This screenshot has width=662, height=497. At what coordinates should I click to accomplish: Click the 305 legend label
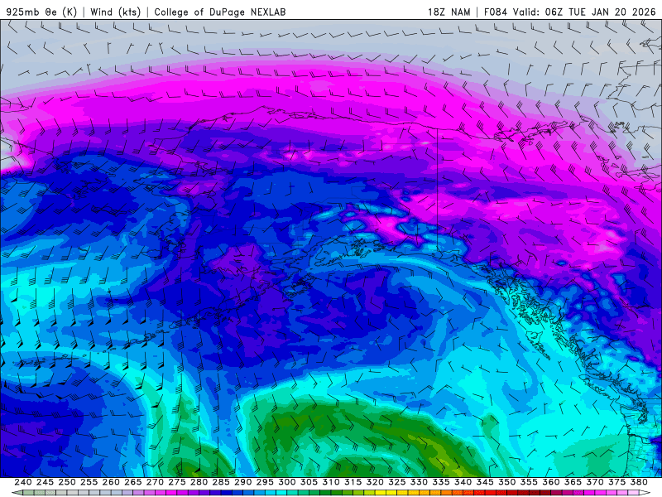[x=309, y=482]
